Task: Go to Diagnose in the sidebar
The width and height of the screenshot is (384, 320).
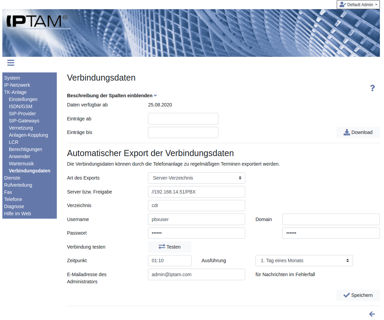Action: [14, 206]
